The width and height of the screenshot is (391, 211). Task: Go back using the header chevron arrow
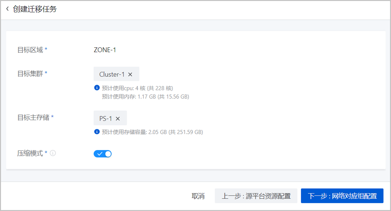[7, 9]
